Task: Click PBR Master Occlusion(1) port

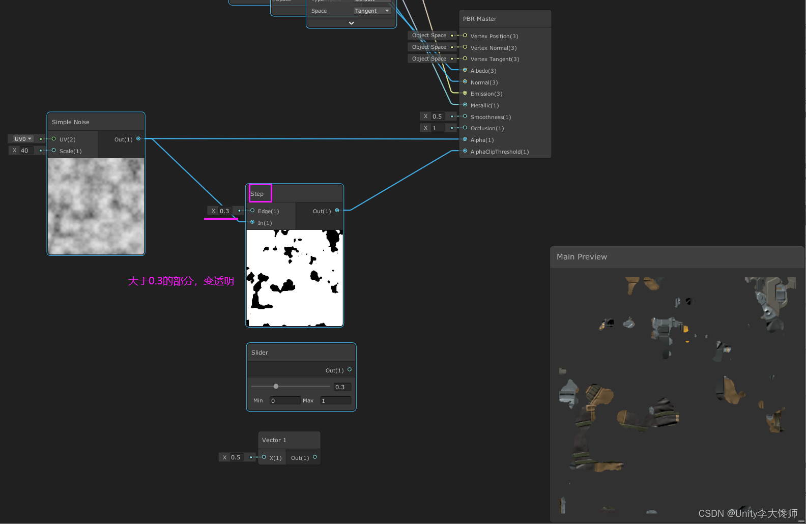Action: point(465,128)
